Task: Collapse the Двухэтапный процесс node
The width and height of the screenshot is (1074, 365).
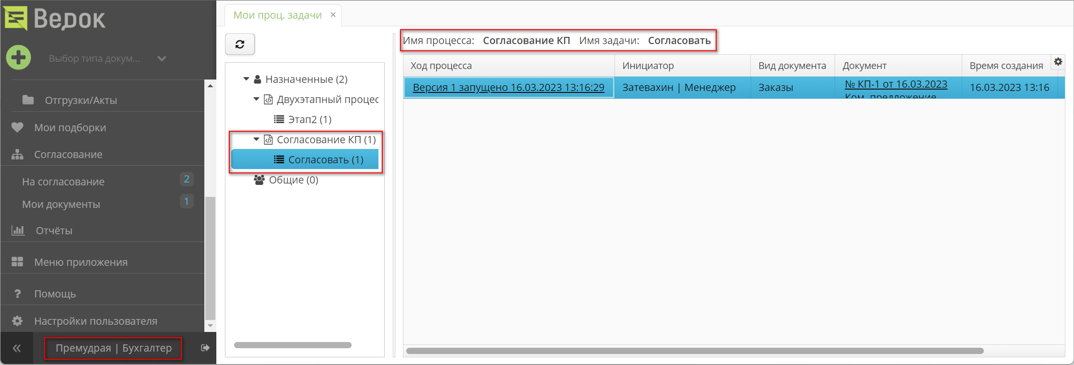Action: (256, 99)
